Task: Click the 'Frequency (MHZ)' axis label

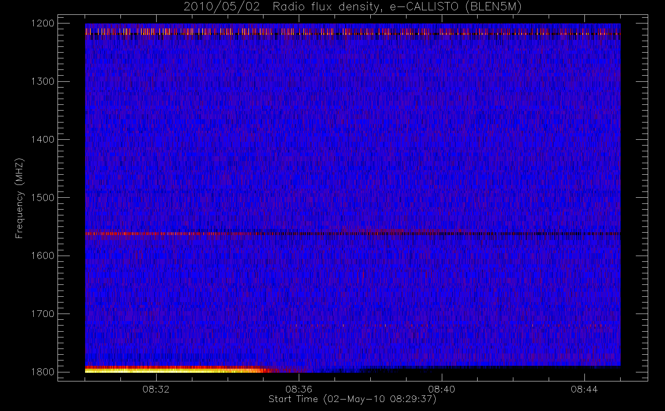Action: [19, 198]
